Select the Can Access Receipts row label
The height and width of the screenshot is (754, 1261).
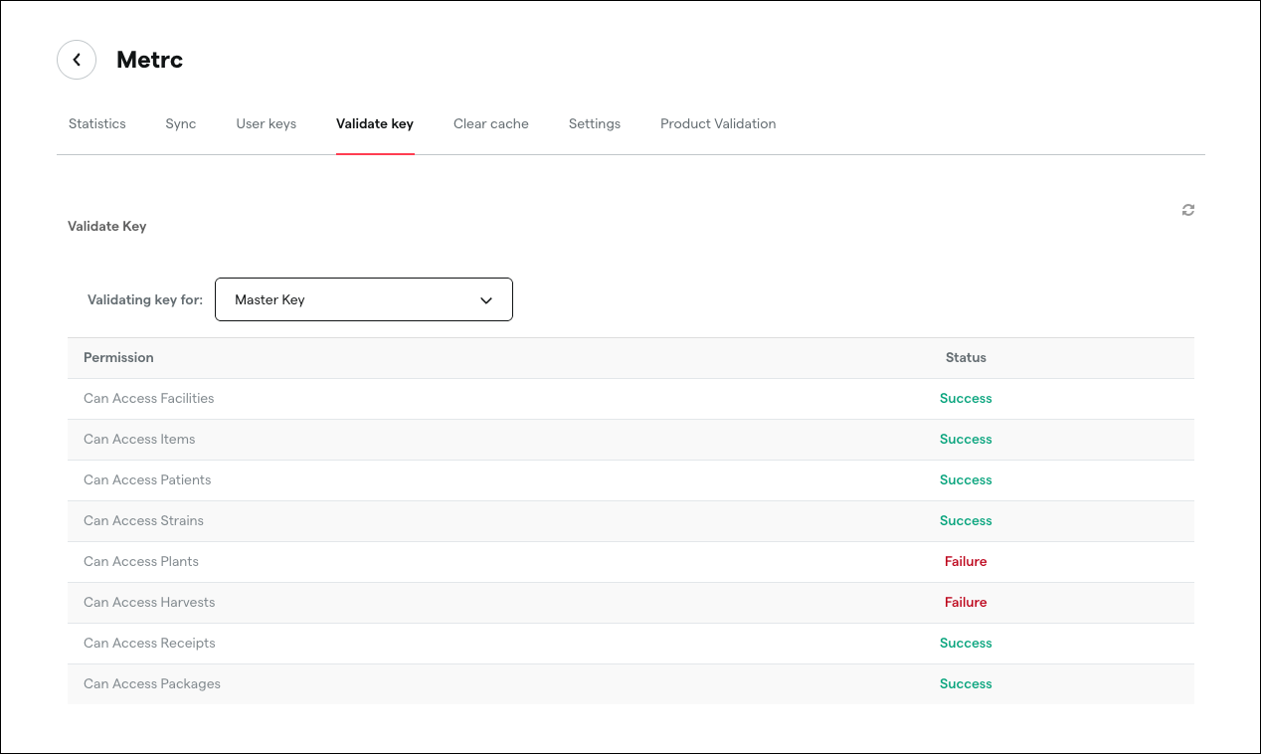[x=149, y=643]
